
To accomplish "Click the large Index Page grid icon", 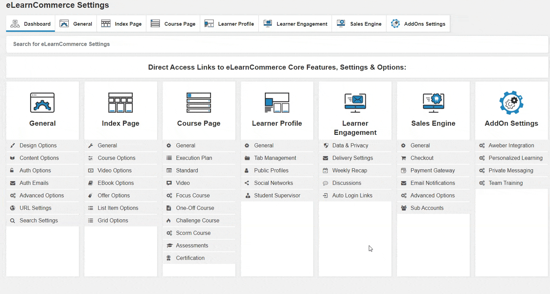I will coord(121,103).
